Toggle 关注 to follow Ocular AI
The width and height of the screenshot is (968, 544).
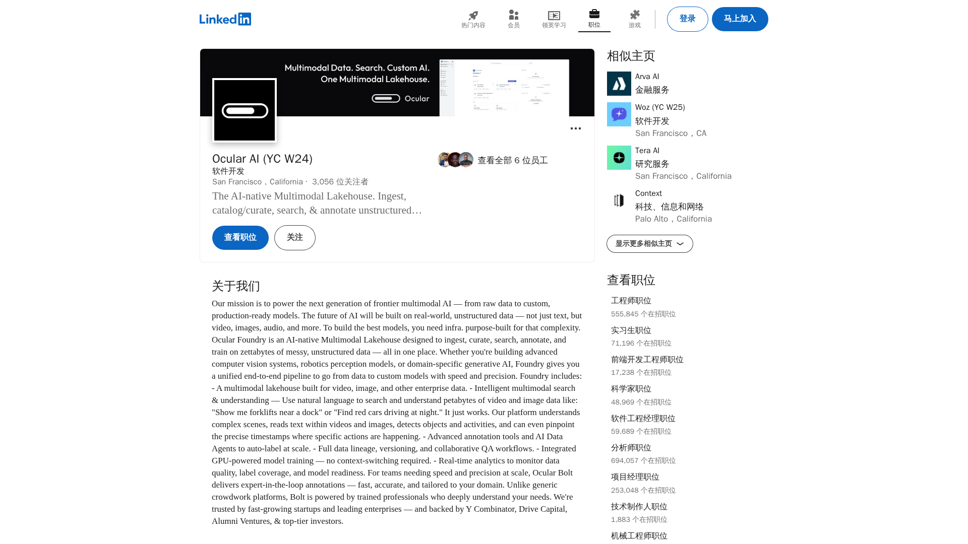pyautogui.click(x=294, y=238)
